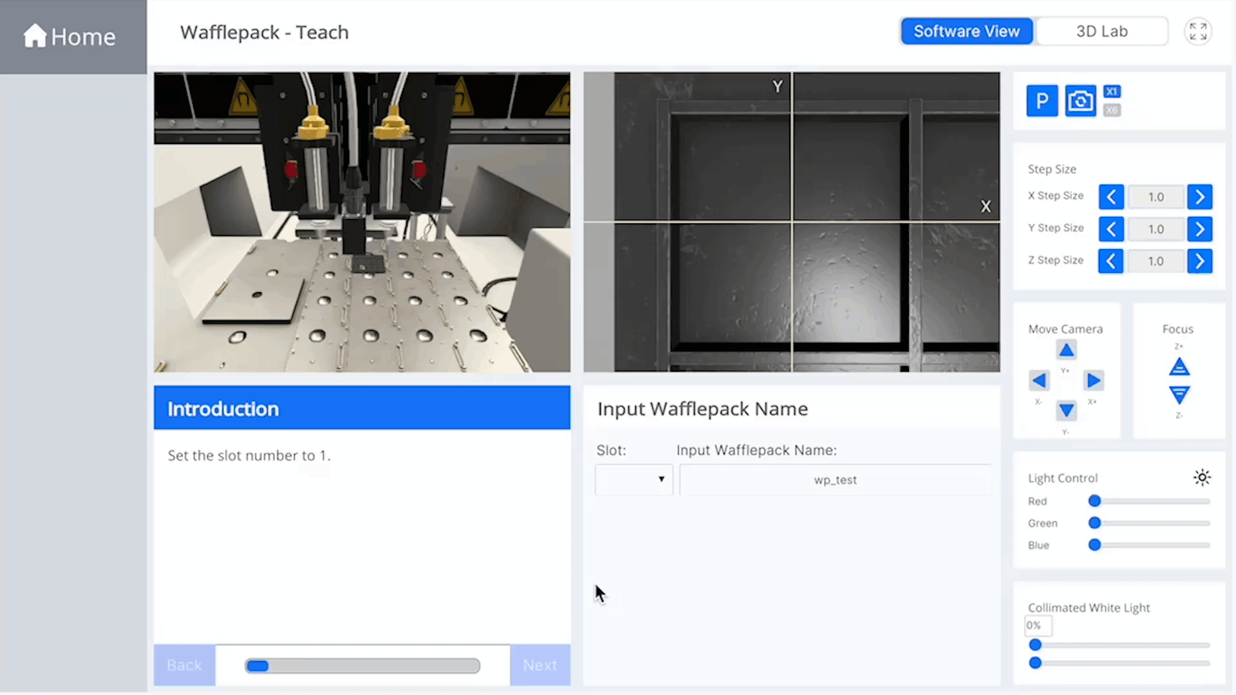The image size is (1236, 695).
Task: Move camera right with X+ arrow
Action: pyautogui.click(x=1093, y=380)
